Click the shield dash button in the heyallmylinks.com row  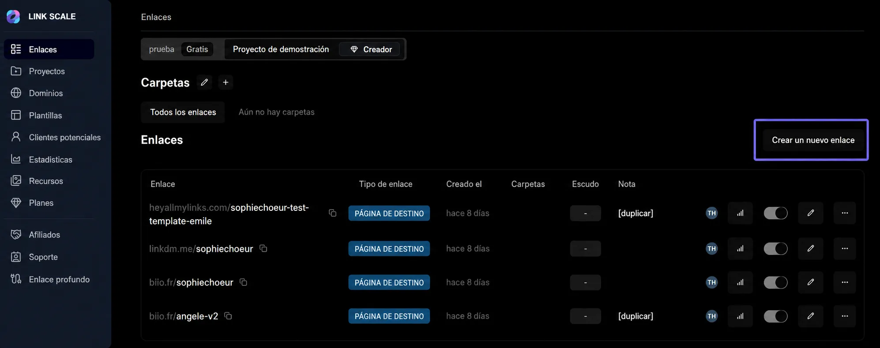pyautogui.click(x=585, y=213)
